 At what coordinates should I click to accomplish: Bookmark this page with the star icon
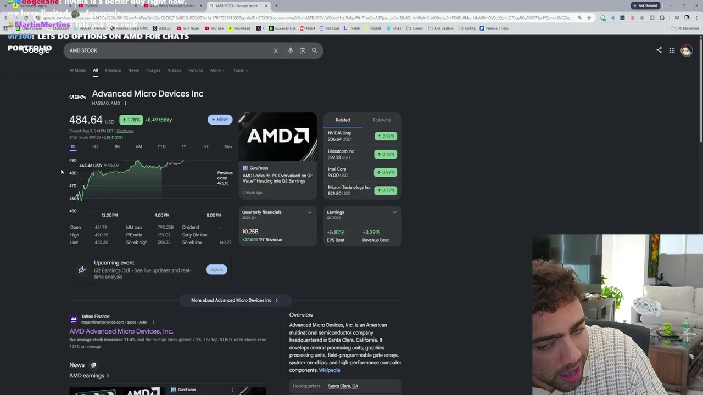click(589, 18)
